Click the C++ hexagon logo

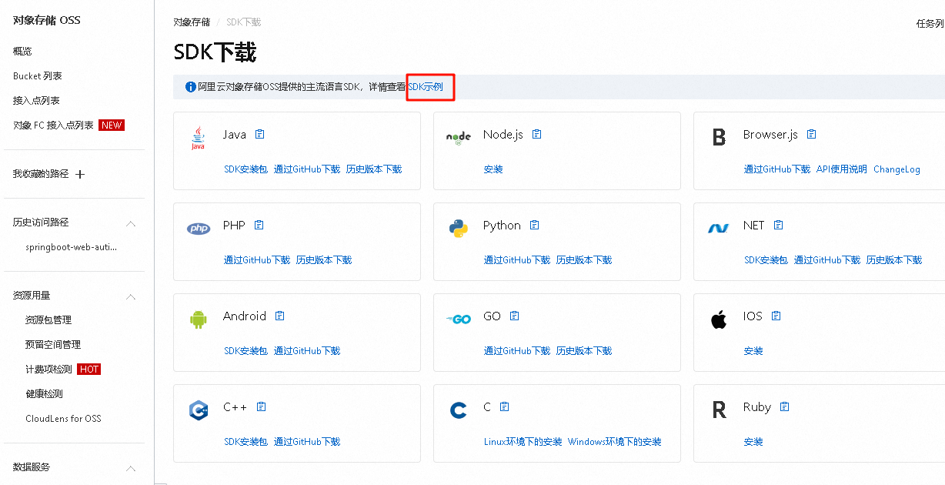[x=199, y=410]
